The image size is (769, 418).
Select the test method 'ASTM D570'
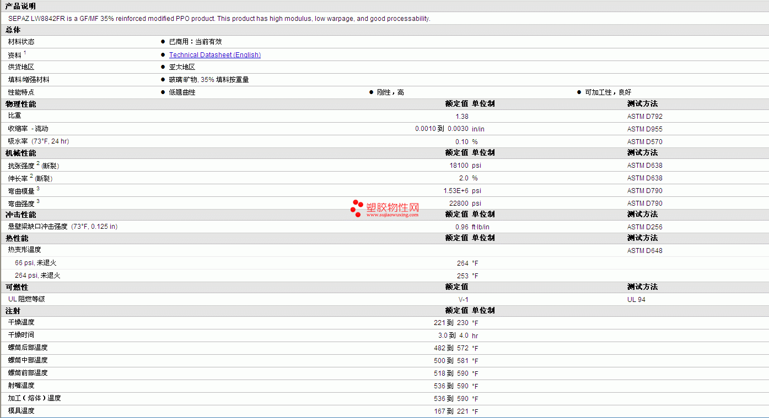pos(645,142)
